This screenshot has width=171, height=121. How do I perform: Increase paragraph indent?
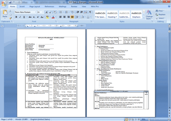click(x=82, y=12)
